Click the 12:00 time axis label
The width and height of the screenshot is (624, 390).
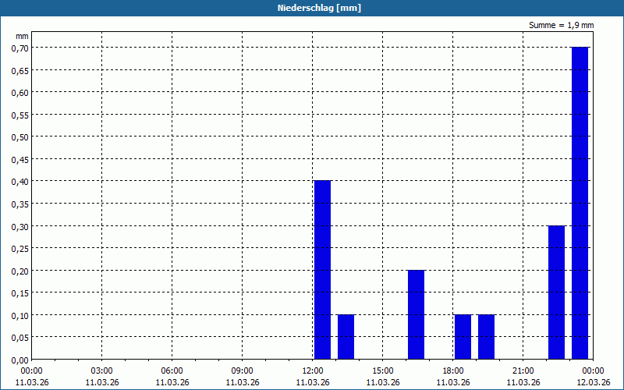[313, 371]
